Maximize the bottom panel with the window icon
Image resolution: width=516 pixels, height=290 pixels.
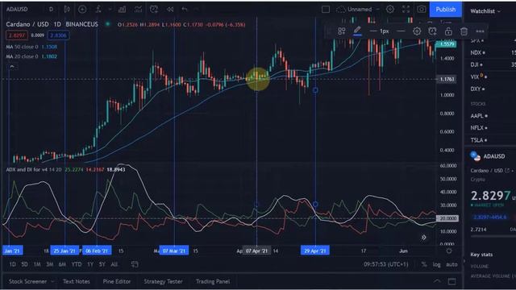[451, 281]
